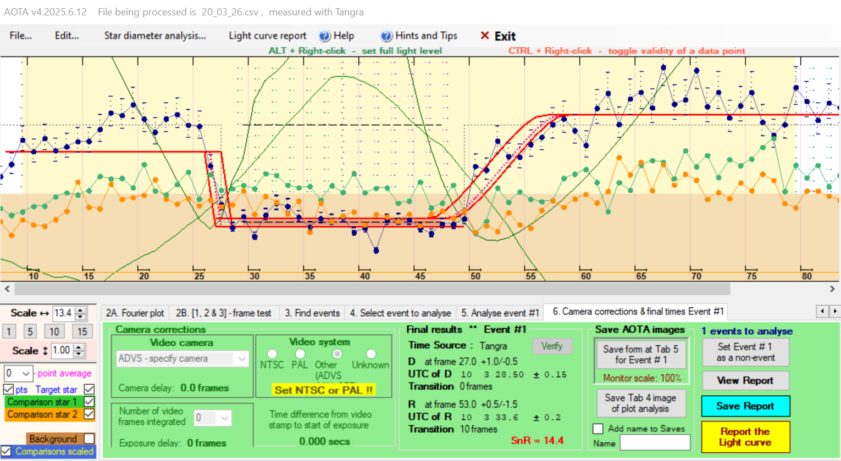Click light curve scrollbar left arrow
Screen dimensions: 841x461
7,289
